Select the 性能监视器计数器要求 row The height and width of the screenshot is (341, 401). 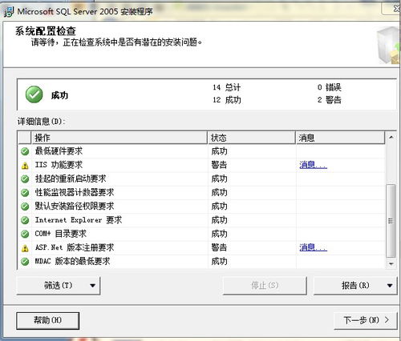[x=202, y=193]
